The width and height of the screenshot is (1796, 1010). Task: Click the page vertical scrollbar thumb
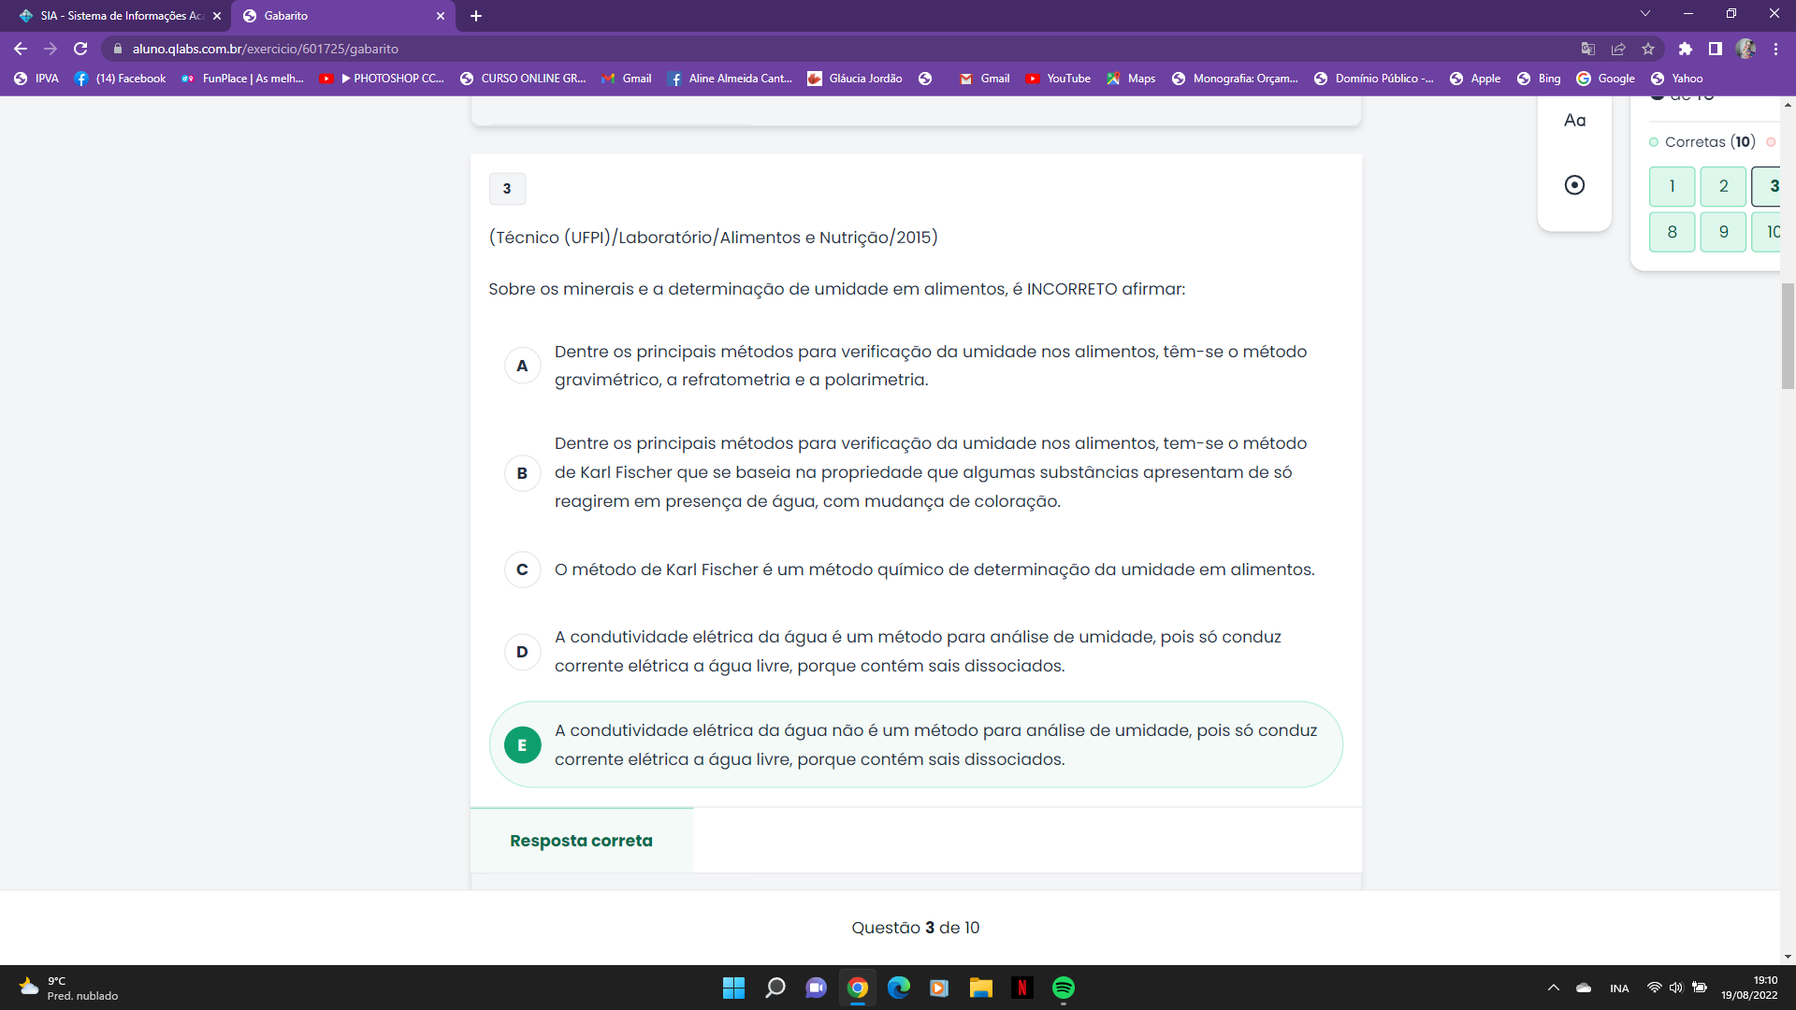pos(1788,337)
